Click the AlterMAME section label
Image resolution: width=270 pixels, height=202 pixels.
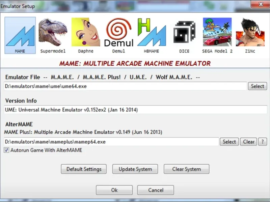(19, 124)
